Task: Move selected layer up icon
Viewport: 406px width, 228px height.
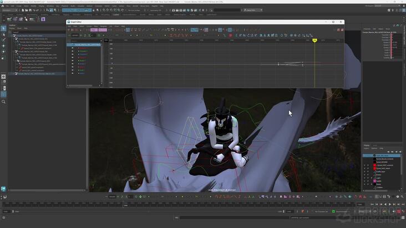Action: pyautogui.click(x=388, y=152)
